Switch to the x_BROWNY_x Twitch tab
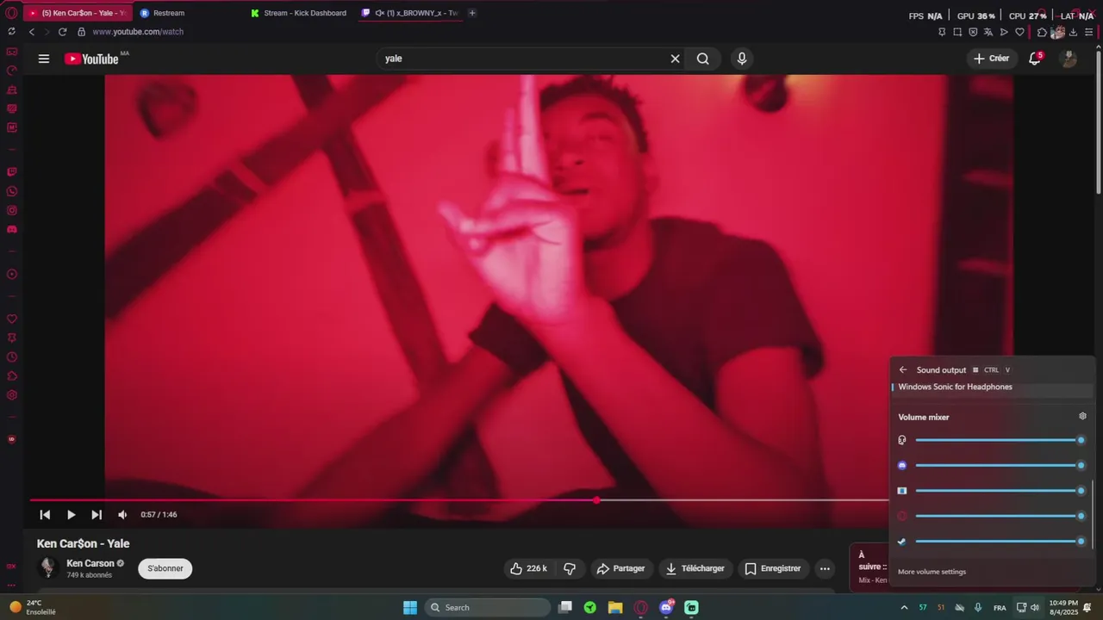The width and height of the screenshot is (1103, 620). 410,13
